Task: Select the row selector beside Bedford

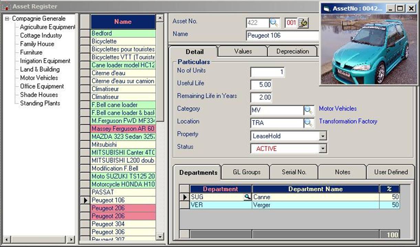Action: pos(85,33)
